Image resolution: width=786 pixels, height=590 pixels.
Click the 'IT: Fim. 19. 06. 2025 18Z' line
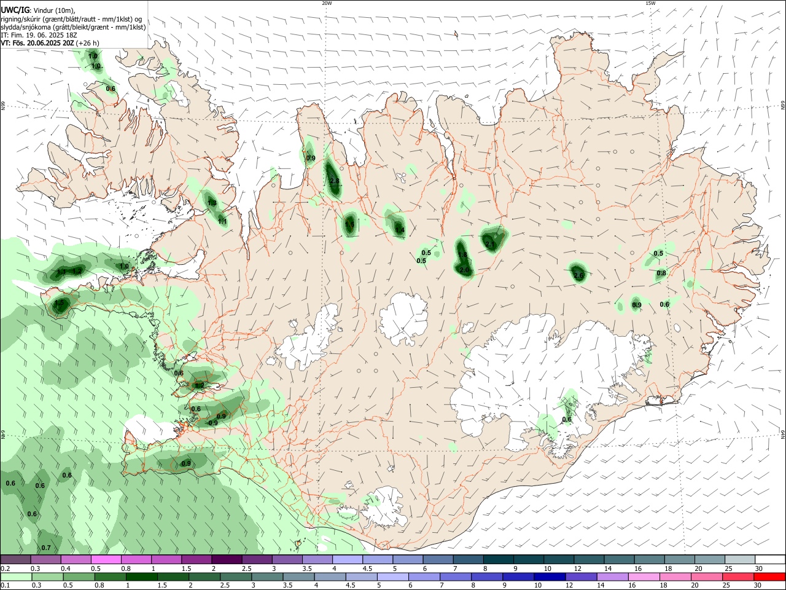click(39, 35)
